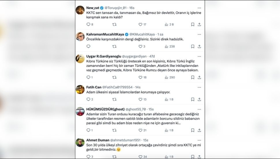
Task: Reply to New_zat's tweet
Action: [88, 25]
